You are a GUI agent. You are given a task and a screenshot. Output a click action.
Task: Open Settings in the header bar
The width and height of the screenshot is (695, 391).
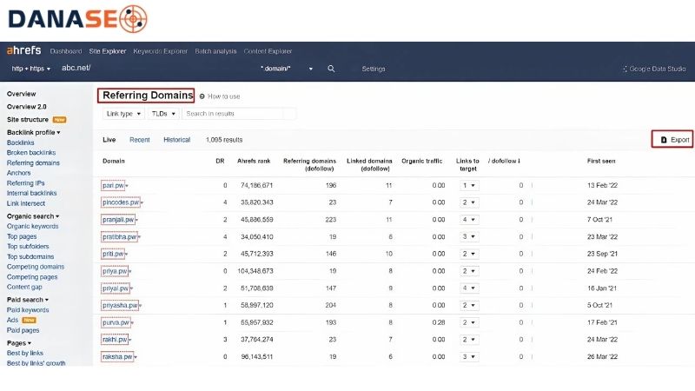(x=374, y=69)
